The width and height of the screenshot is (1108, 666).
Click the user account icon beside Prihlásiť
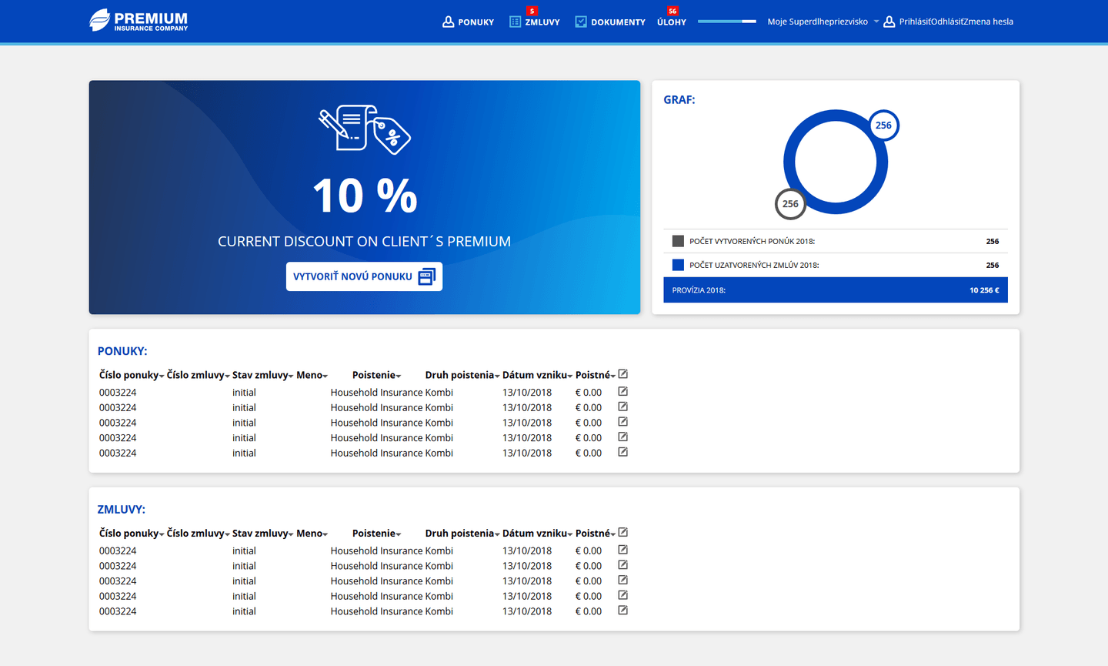point(889,22)
